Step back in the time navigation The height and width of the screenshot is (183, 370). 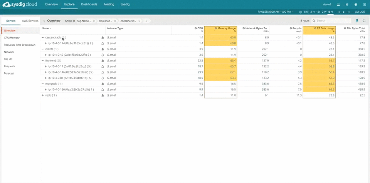point(339,12)
